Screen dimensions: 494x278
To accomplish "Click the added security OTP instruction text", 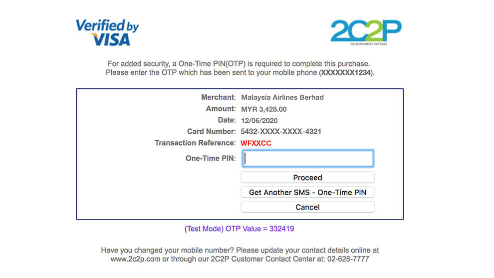I will click(240, 68).
